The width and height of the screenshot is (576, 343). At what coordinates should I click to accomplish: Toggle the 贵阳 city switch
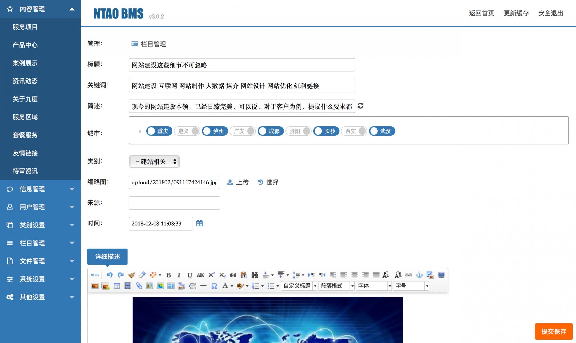pos(299,131)
